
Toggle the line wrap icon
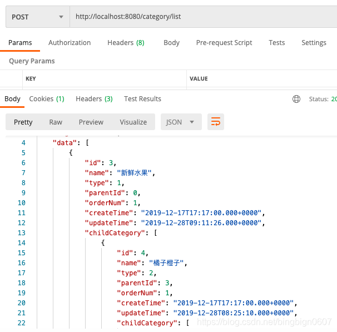[x=216, y=122]
